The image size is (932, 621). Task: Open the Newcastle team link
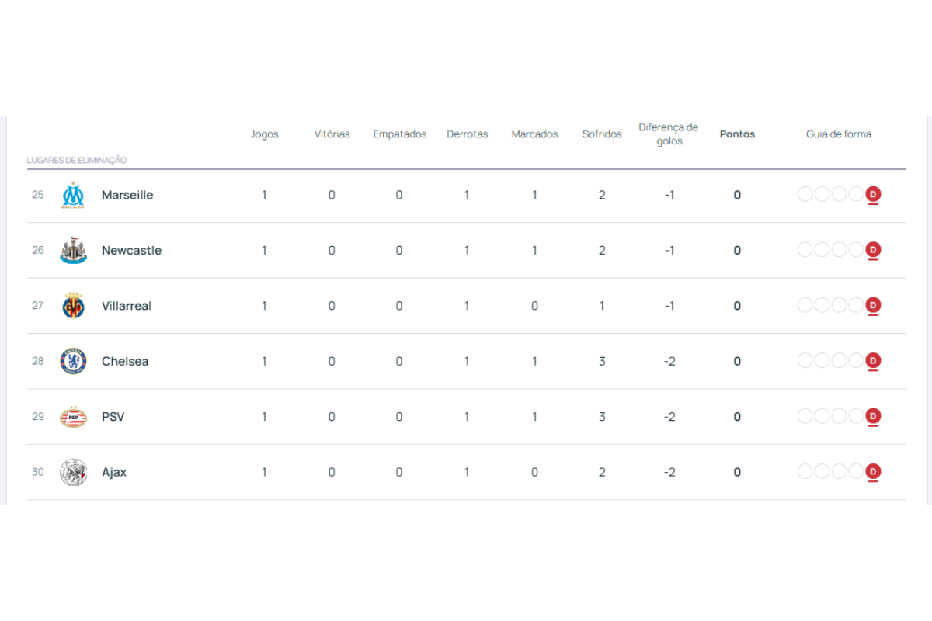click(131, 250)
